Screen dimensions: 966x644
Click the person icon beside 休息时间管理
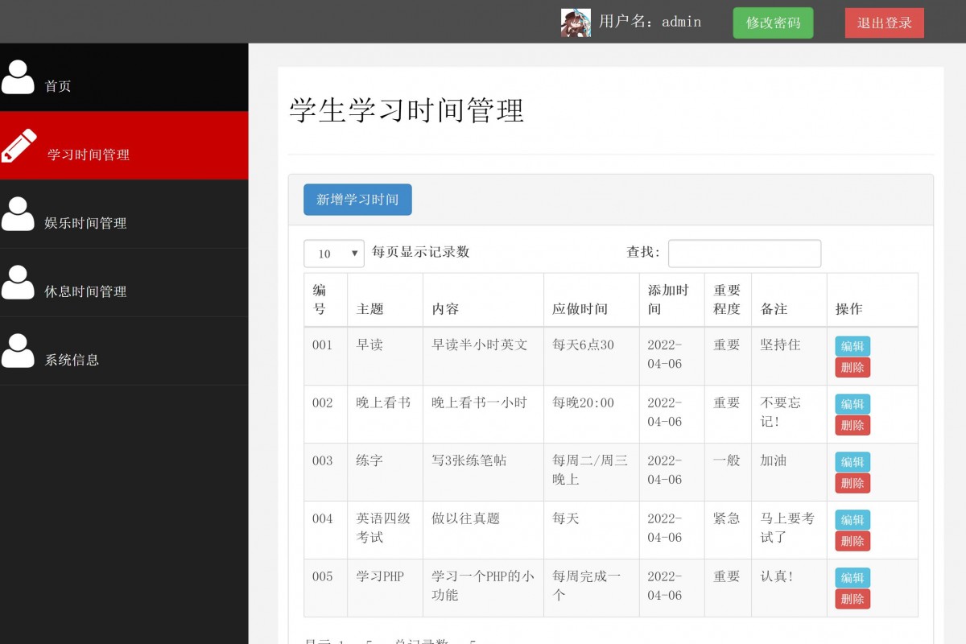coord(19,282)
